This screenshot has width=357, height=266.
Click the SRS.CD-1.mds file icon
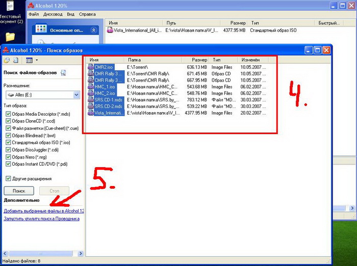click(x=91, y=100)
